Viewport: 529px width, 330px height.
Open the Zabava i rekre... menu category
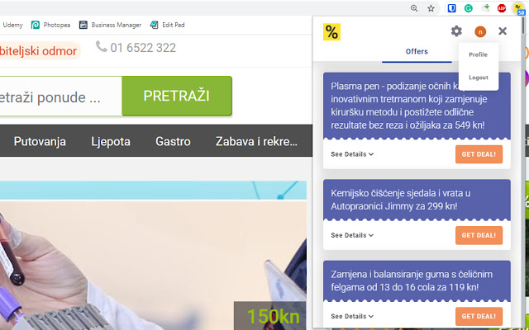[256, 141]
